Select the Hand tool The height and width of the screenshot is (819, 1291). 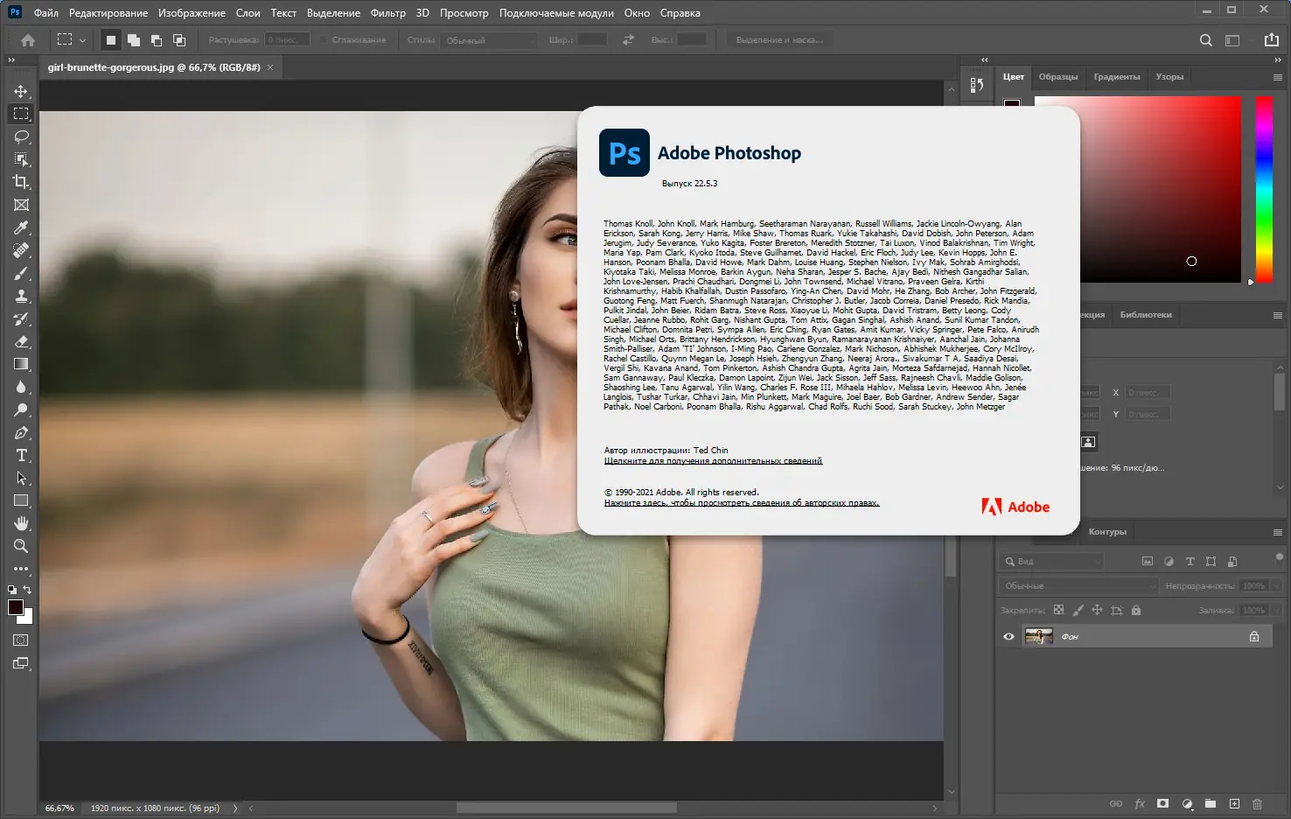21,523
